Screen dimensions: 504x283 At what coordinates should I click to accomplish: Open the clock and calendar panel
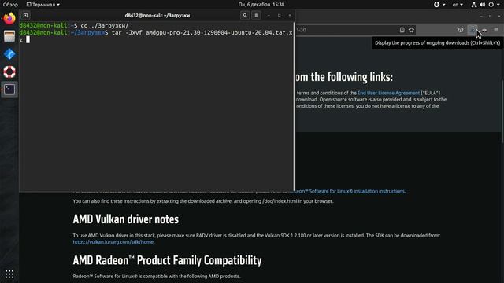click(x=261, y=5)
